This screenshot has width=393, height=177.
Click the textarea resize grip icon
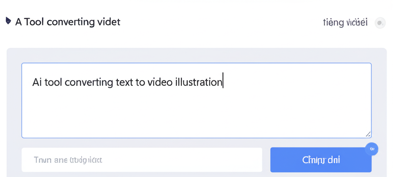tap(368, 134)
